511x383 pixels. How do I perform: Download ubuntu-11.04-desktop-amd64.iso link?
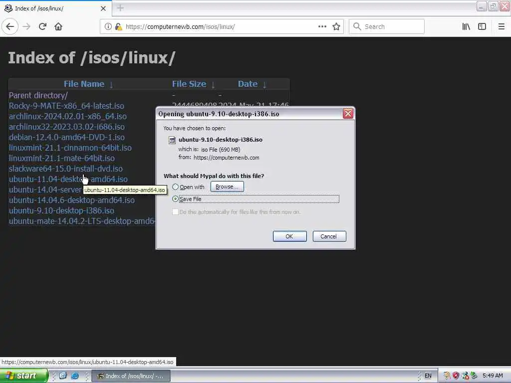(68, 179)
